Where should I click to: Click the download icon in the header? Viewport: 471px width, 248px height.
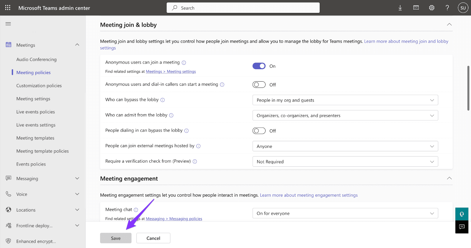tap(400, 8)
